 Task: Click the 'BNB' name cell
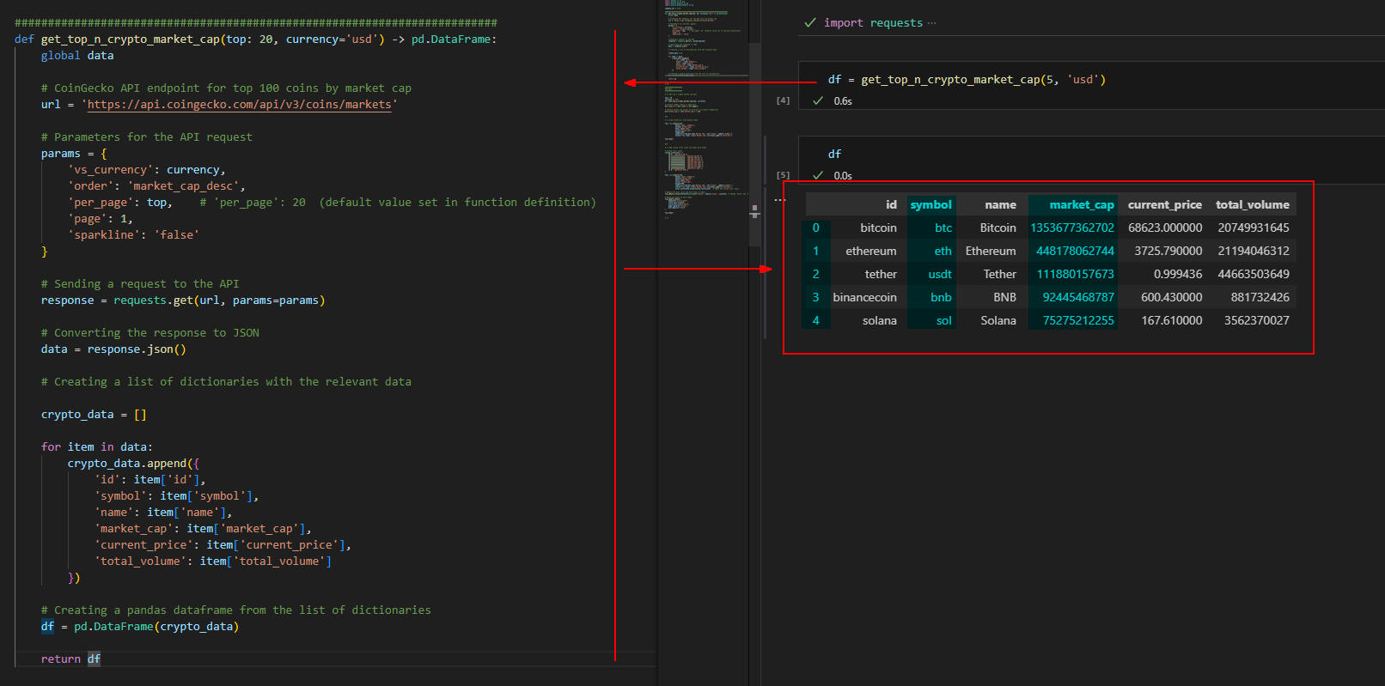pos(1004,297)
